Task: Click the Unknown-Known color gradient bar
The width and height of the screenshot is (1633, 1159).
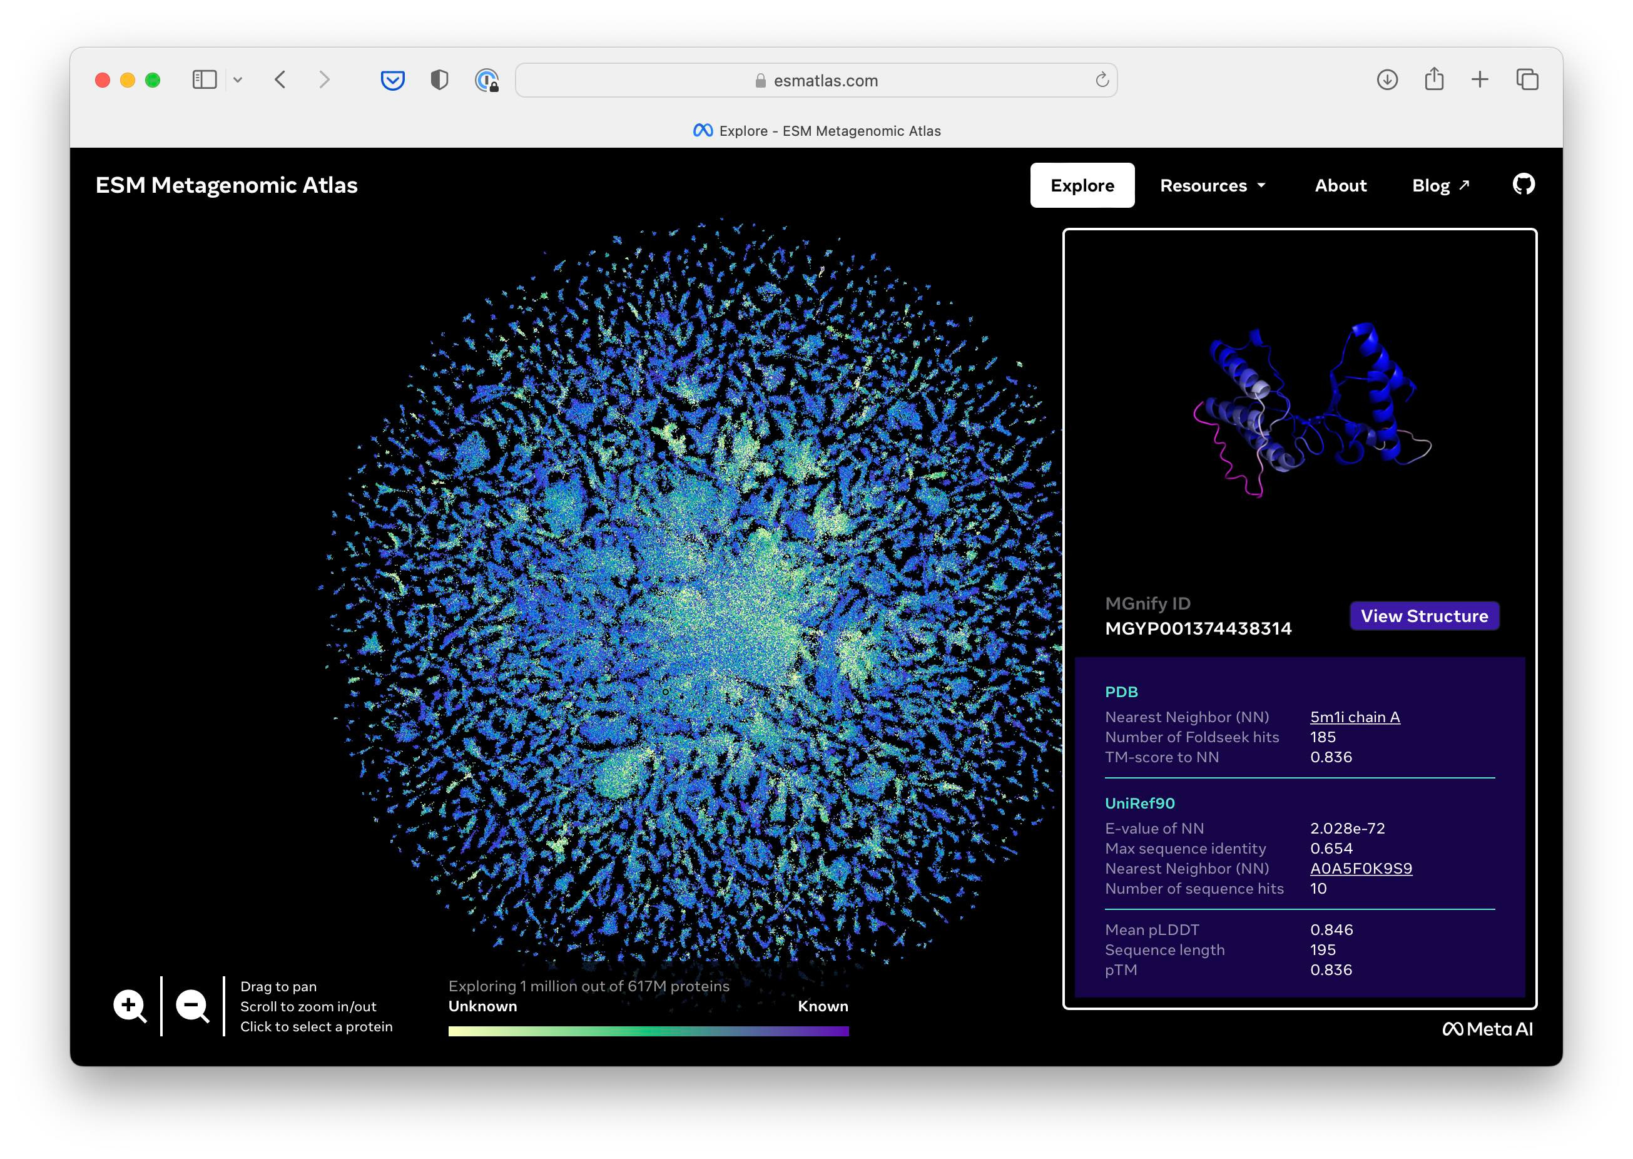Action: click(648, 1031)
